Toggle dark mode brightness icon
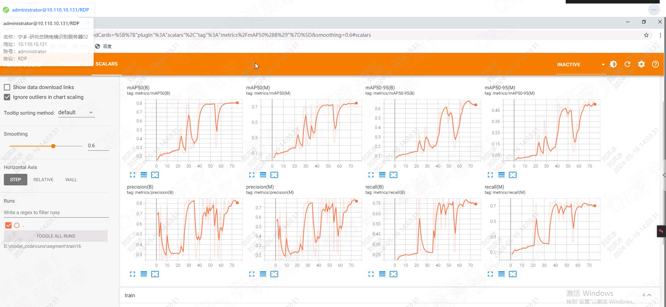The width and height of the screenshot is (666, 307). (613, 64)
